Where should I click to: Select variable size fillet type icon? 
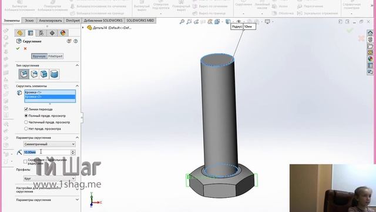34,74
